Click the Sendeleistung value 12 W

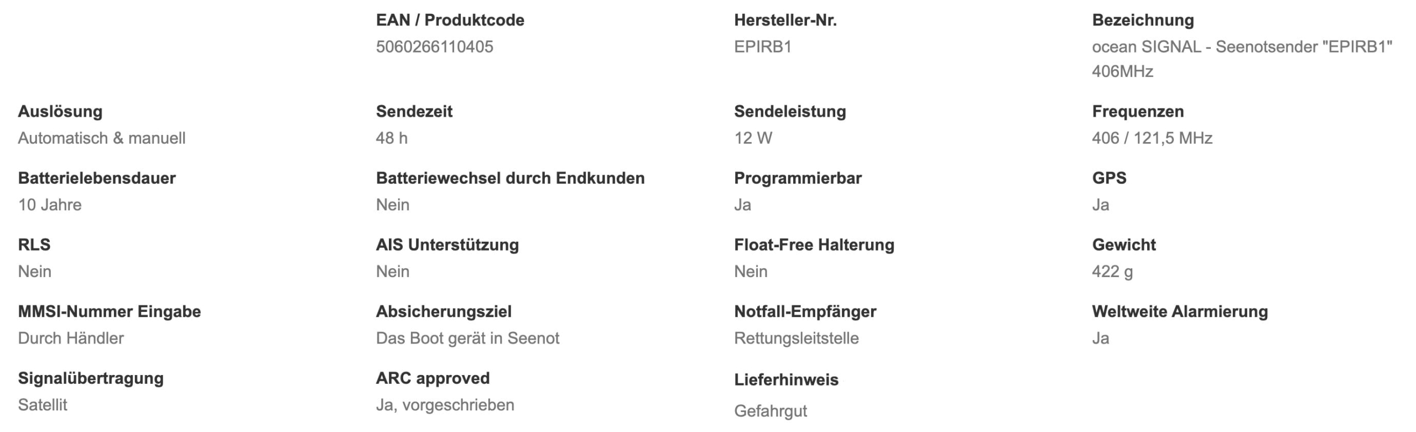pos(753,138)
